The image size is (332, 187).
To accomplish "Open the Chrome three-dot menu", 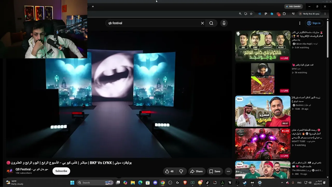I will (325, 14).
